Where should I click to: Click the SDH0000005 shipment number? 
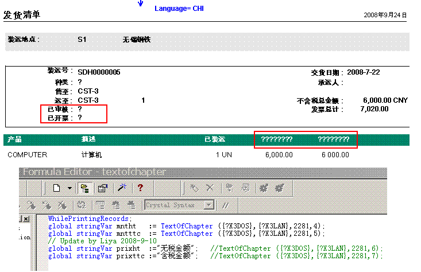[x=99, y=72]
